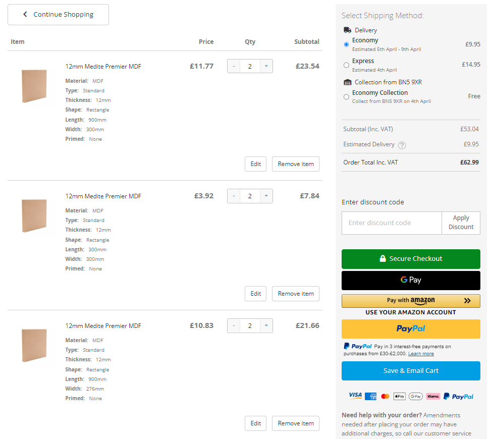Viewport: 492px width, 439px height.
Task: Open the PayPal Learn more link
Action: click(x=421, y=354)
